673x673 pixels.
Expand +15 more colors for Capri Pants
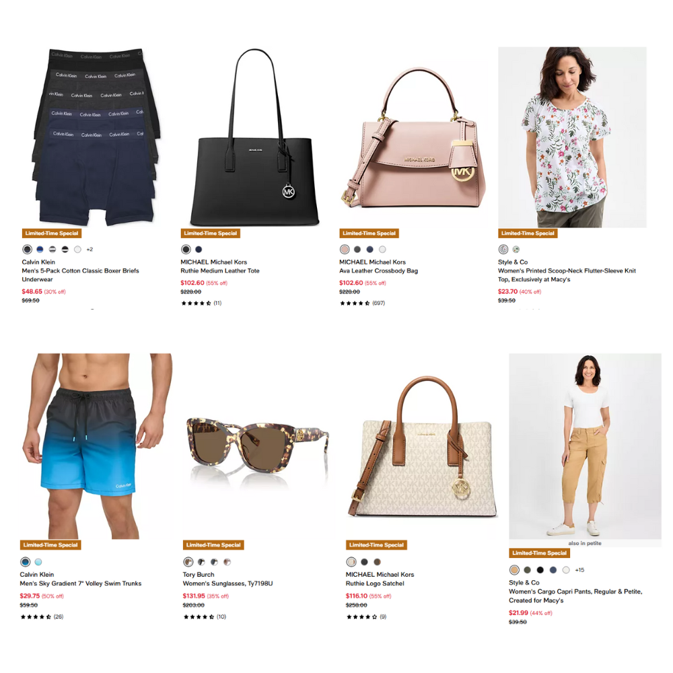(x=579, y=570)
